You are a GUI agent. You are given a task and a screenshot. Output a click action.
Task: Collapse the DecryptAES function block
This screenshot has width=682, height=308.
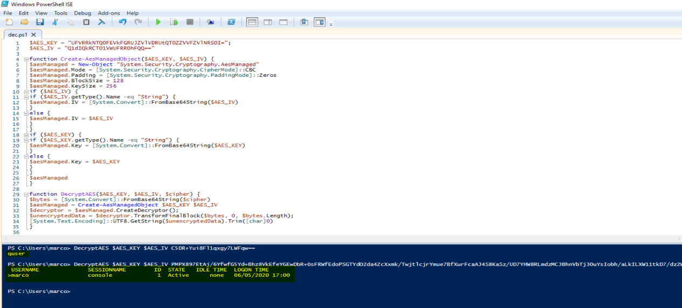pyautogui.click(x=26, y=194)
